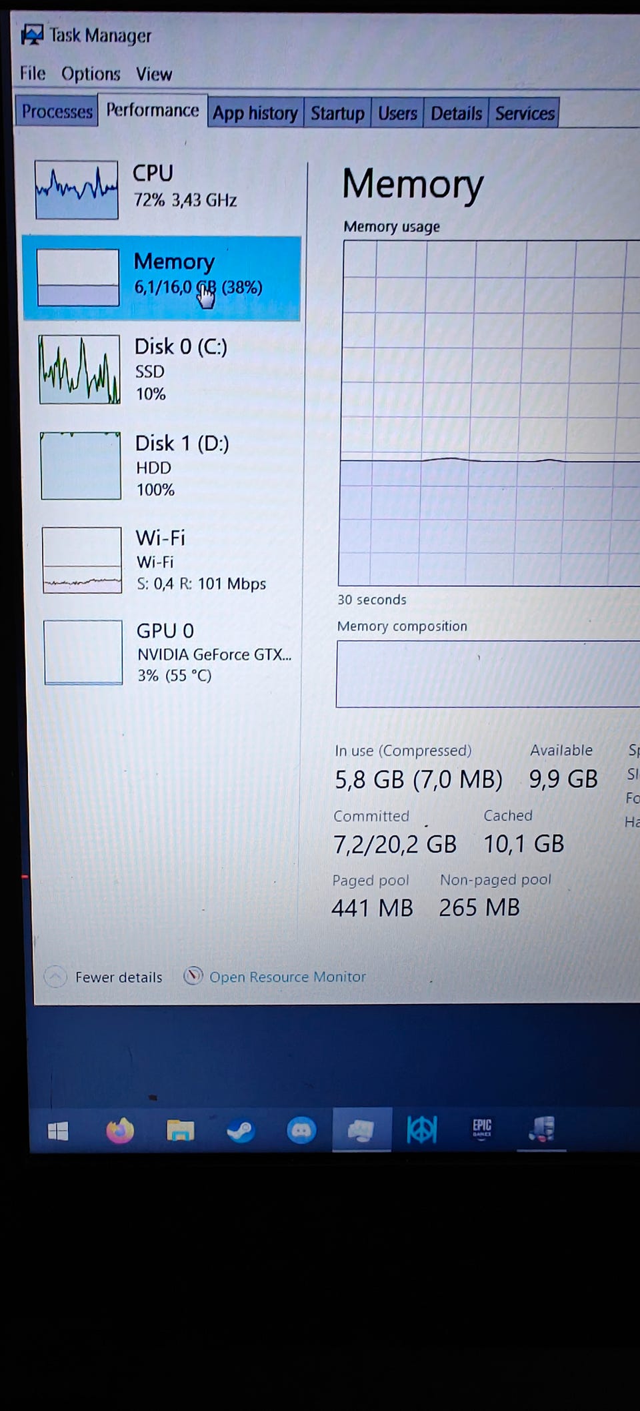Open the File menu
This screenshot has height=1411, width=640.
click(x=33, y=73)
